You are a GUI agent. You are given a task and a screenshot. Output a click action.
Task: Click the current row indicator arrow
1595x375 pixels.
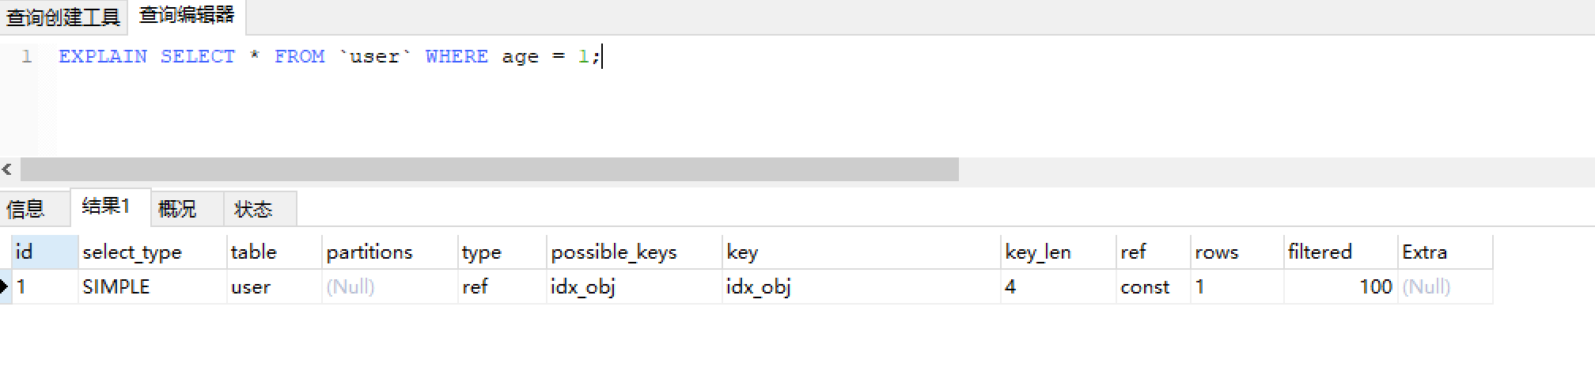[x=4, y=286]
